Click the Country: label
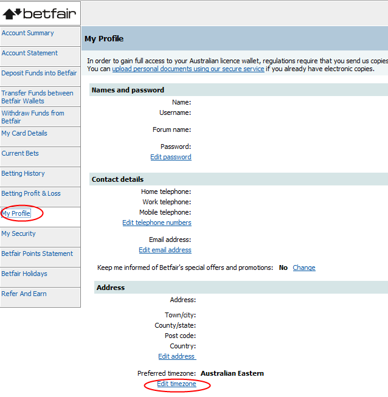Image resolution: width=388 pixels, height=397 pixels. click(x=183, y=346)
